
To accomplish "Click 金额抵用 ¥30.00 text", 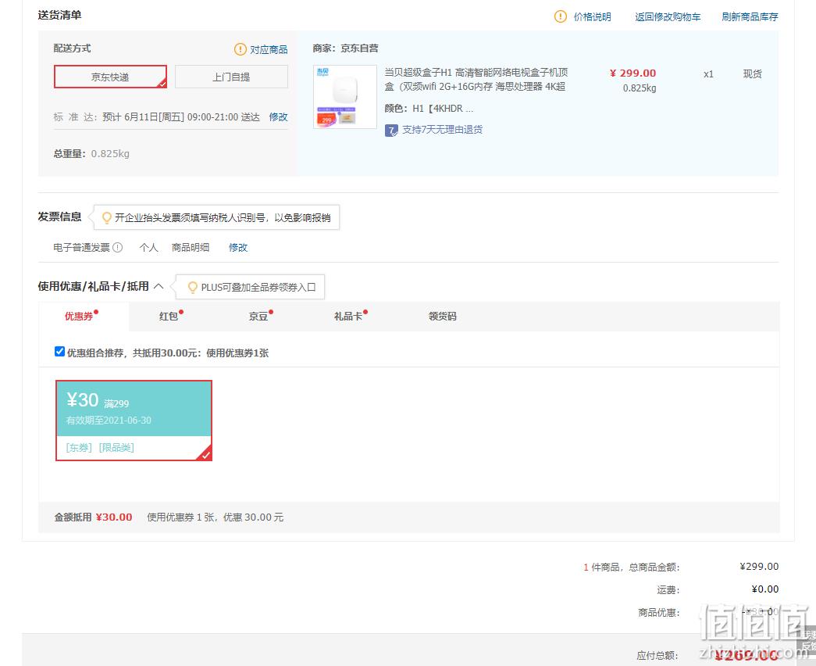I will tap(93, 517).
